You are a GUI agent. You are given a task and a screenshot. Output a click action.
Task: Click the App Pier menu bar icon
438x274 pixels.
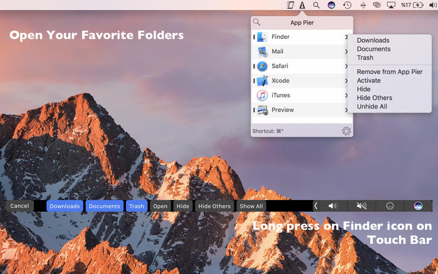pos(302,5)
